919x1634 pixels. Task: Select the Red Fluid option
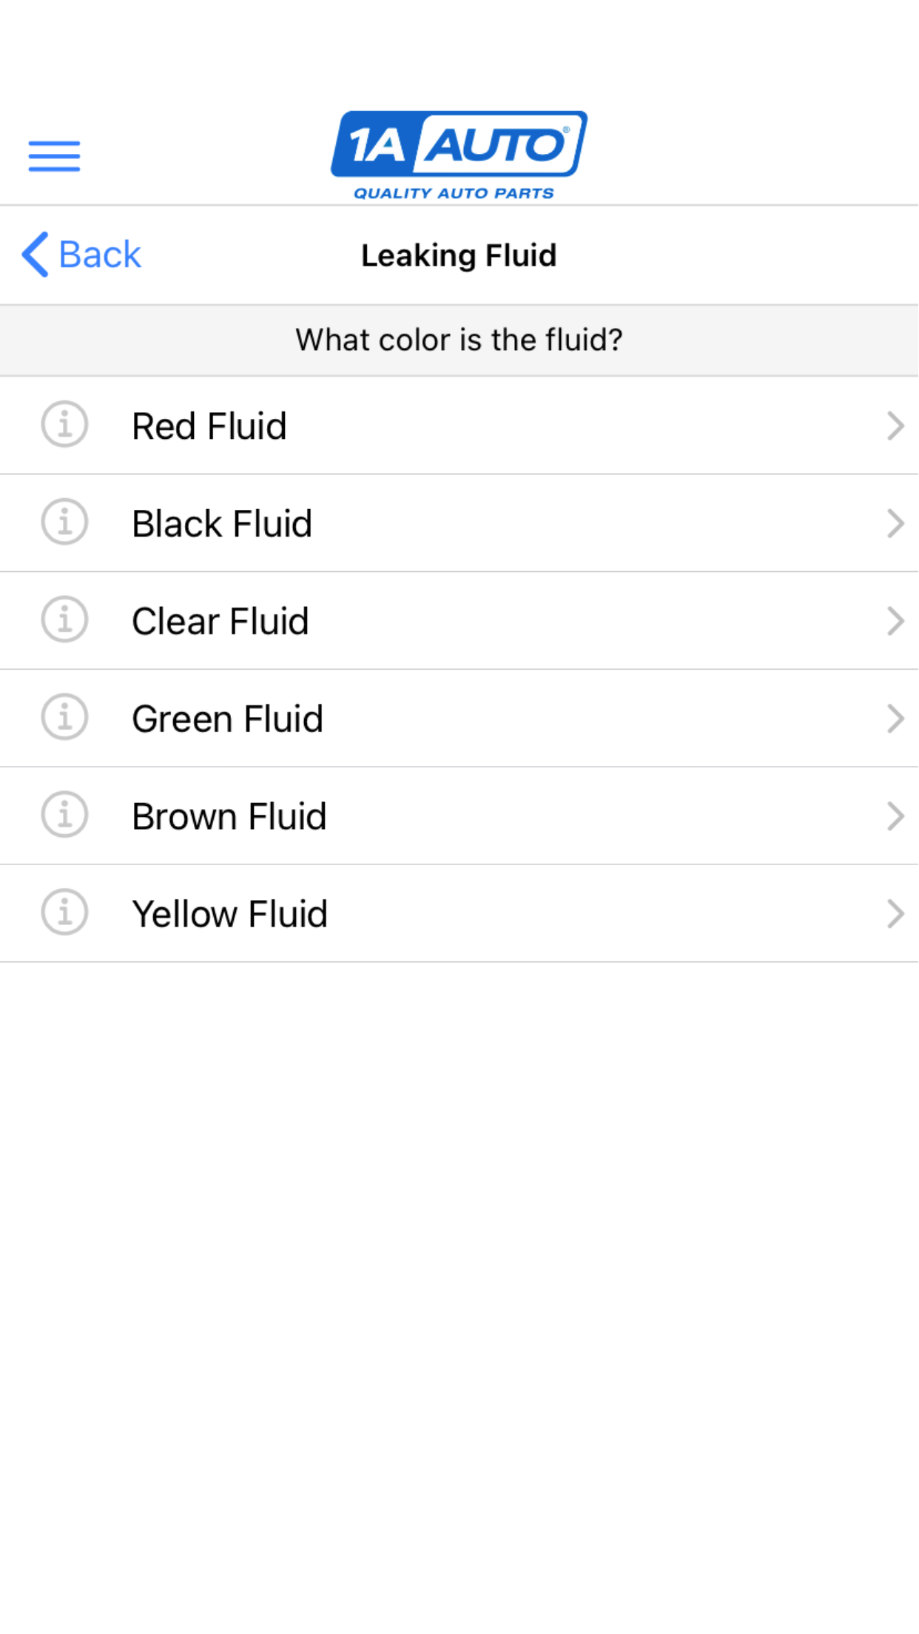(x=209, y=426)
